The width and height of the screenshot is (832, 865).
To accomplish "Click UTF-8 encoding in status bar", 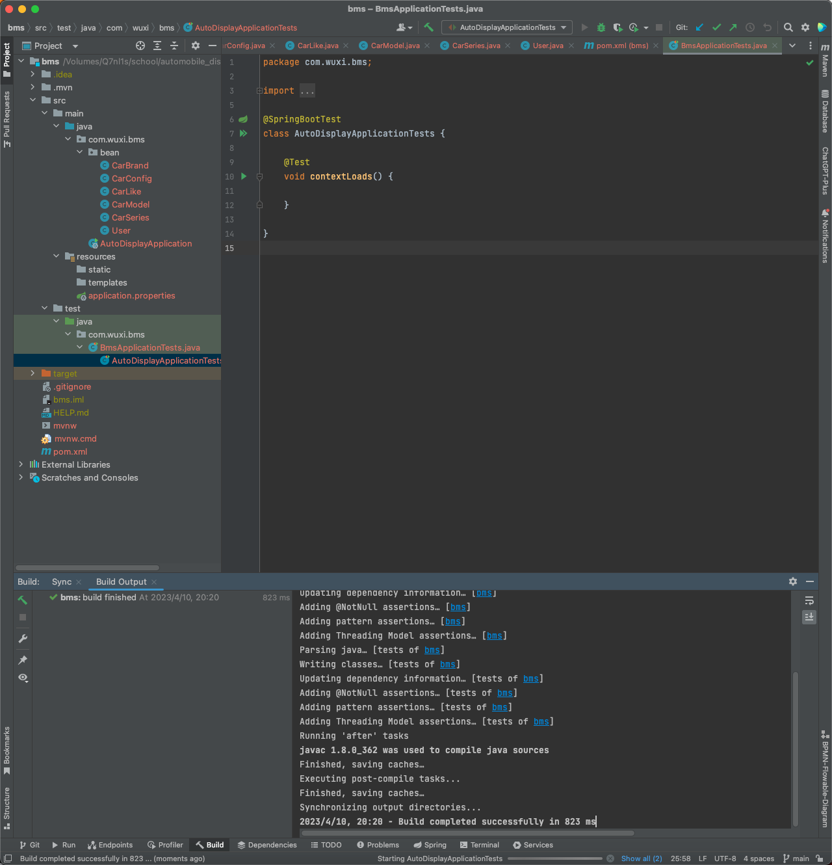I will coord(725,858).
